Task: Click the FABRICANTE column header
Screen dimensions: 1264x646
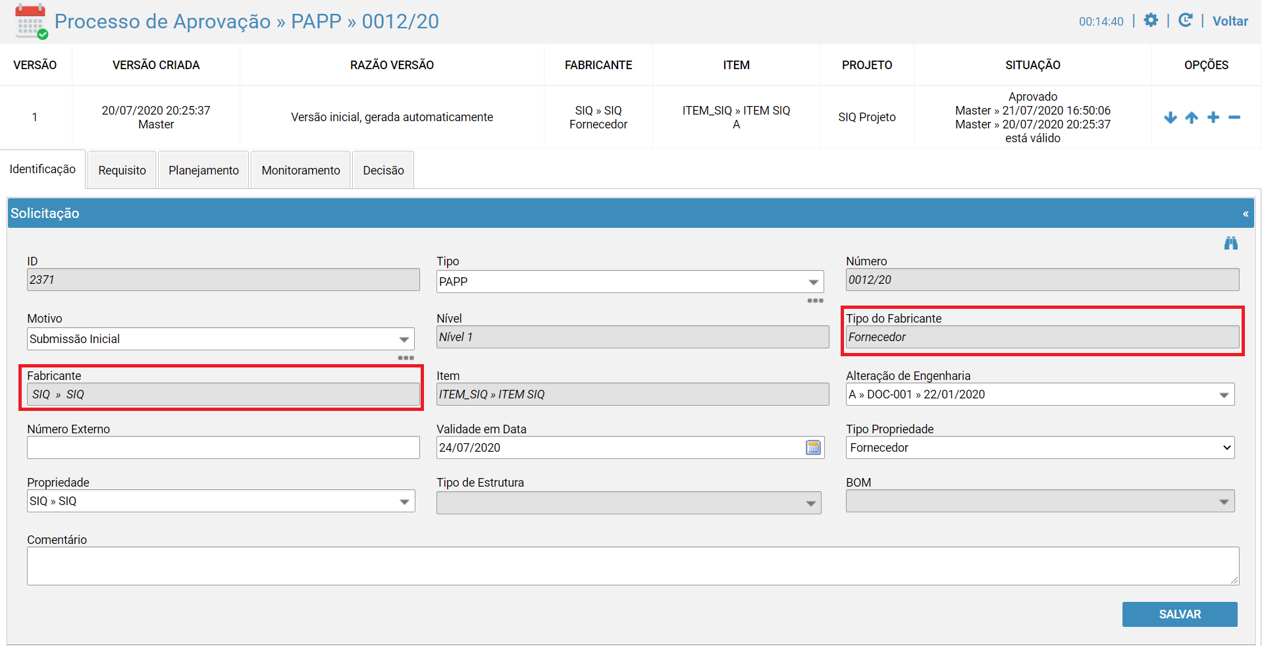Action: pos(598,65)
